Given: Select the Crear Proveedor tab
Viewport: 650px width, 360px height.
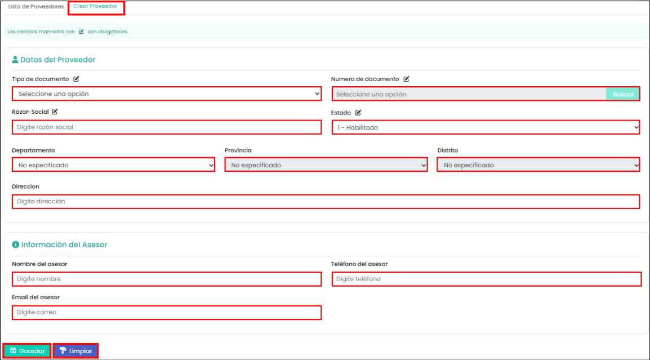Looking at the screenshot, I should tap(95, 7).
